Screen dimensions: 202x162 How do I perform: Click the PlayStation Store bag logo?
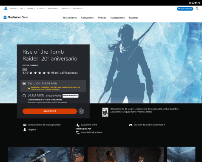pos(5,17)
